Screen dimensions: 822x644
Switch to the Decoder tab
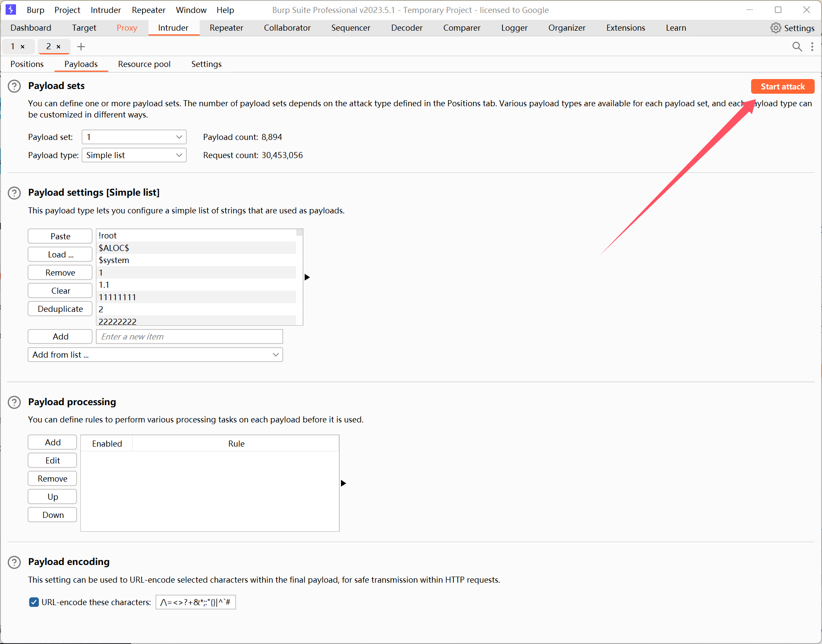click(407, 28)
